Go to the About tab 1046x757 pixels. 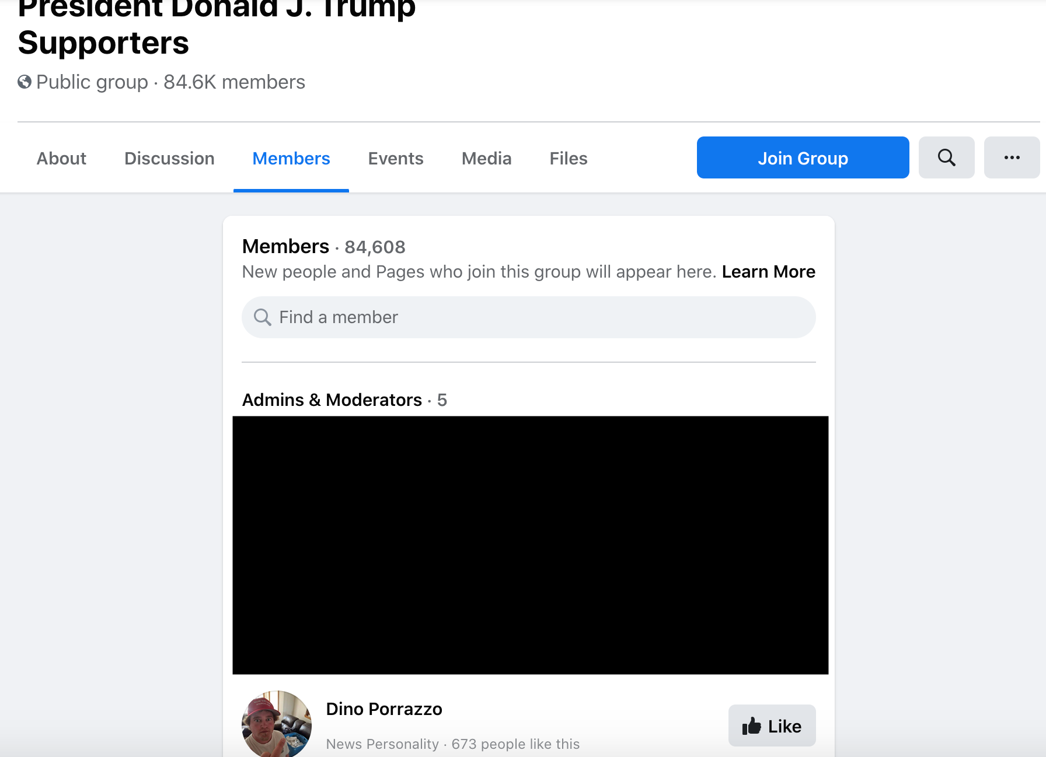(x=61, y=158)
